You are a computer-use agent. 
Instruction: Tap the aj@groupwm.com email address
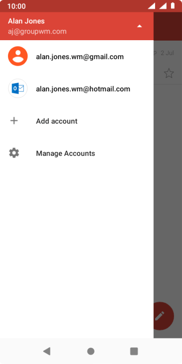(37, 31)
